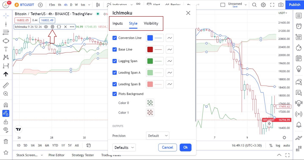Switch to the Visibility tab
This screenshot has width=304, height=160.
151,23
